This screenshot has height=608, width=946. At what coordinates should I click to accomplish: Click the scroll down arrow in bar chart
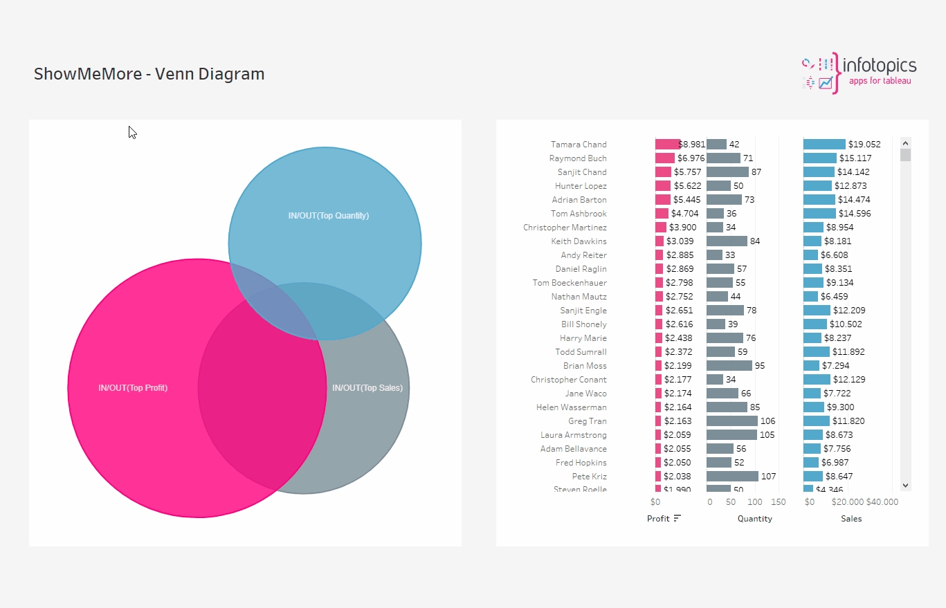(905, 486)
